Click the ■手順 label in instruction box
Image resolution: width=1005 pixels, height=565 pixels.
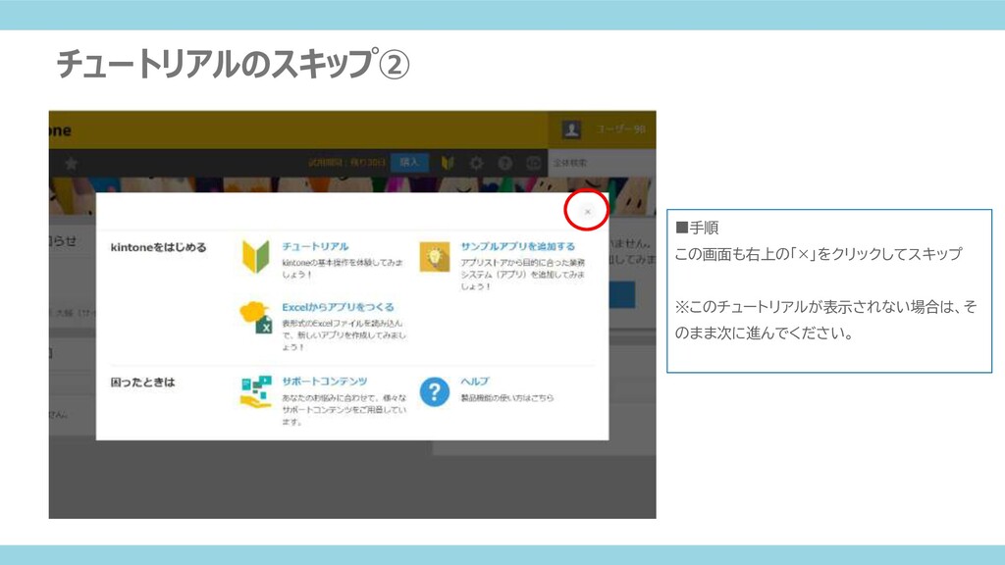pyautogui.click(x=698, y=228)
